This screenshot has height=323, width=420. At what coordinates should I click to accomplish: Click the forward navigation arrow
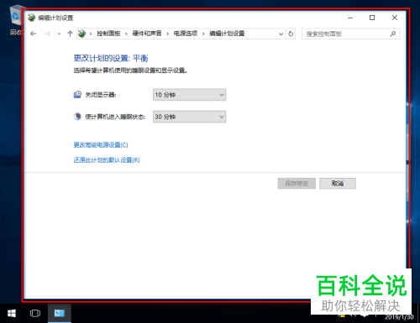(x=48, y=34)
